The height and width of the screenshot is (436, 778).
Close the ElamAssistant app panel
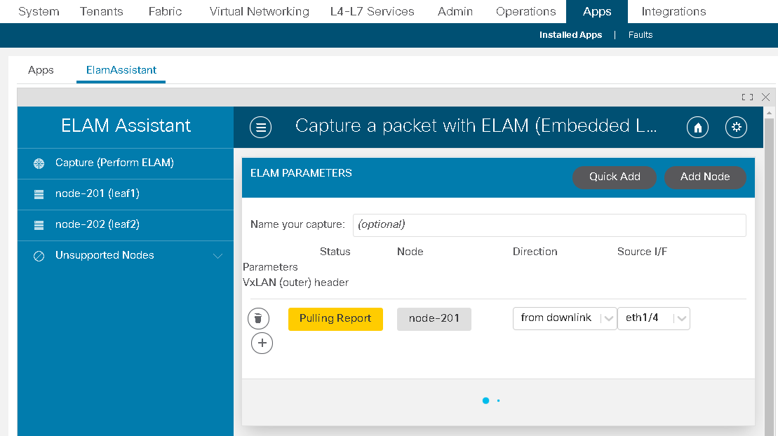(765, 97)
